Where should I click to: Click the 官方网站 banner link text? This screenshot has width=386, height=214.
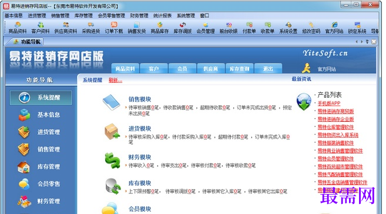point(327,69)
